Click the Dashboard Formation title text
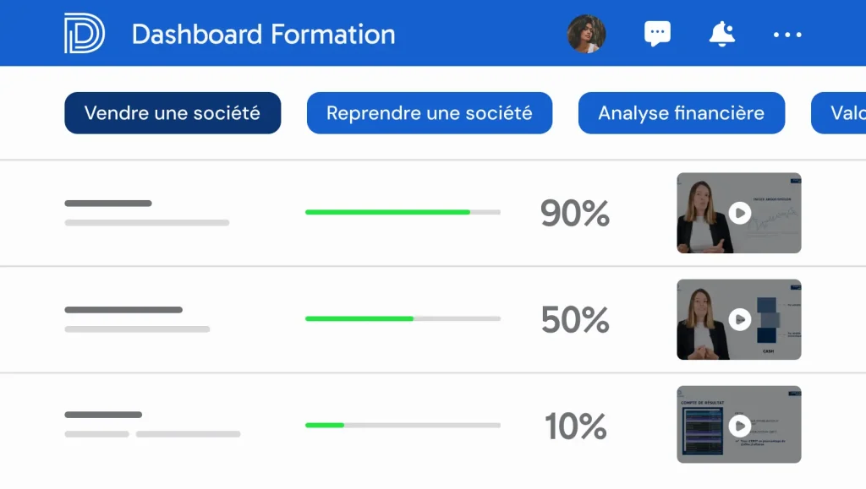This screenshot has width=866, height=489. (264, 35)
